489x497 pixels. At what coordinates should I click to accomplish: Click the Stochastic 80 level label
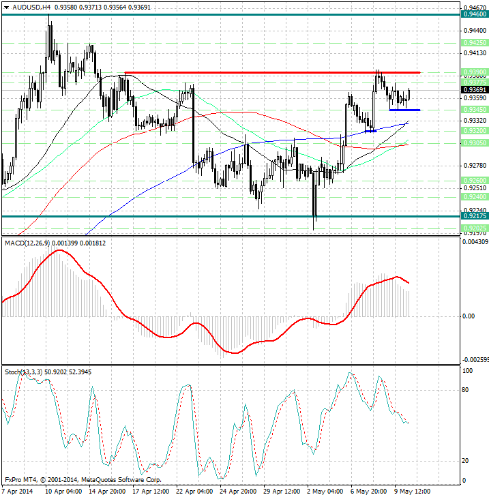pyautogui.click(x=466, y=391)
